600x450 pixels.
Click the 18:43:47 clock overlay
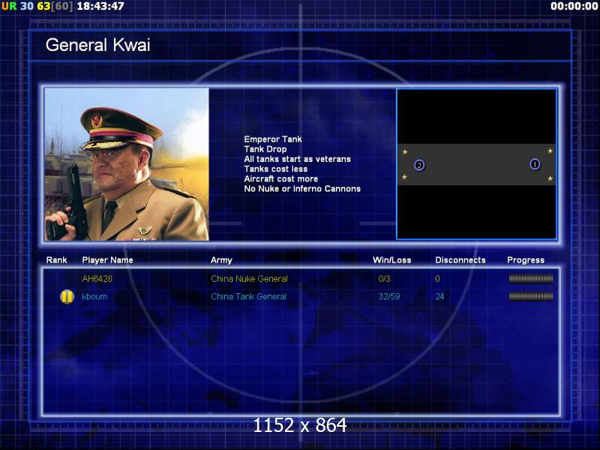100,6
